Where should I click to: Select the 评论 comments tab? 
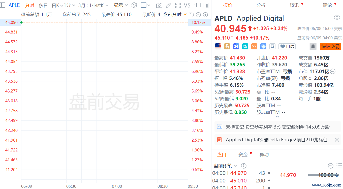(x=327, y=5)
